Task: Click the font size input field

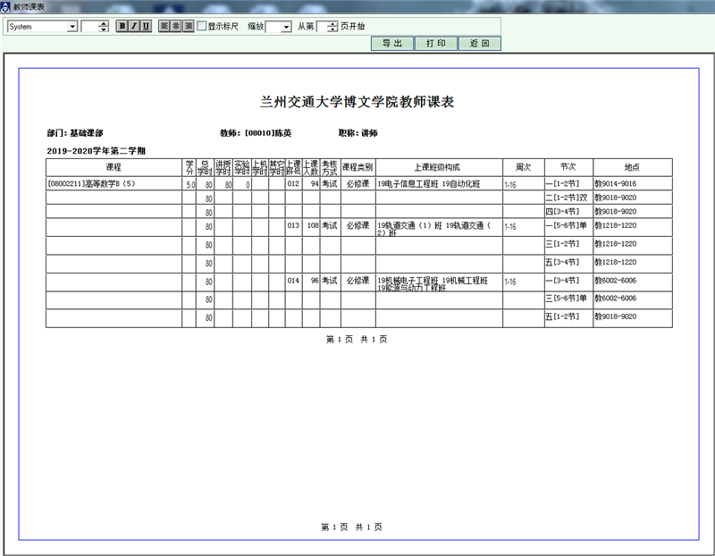Action: 89,27
